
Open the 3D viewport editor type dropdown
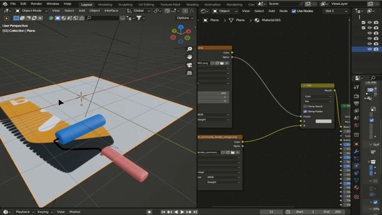(x=7, y=11)
